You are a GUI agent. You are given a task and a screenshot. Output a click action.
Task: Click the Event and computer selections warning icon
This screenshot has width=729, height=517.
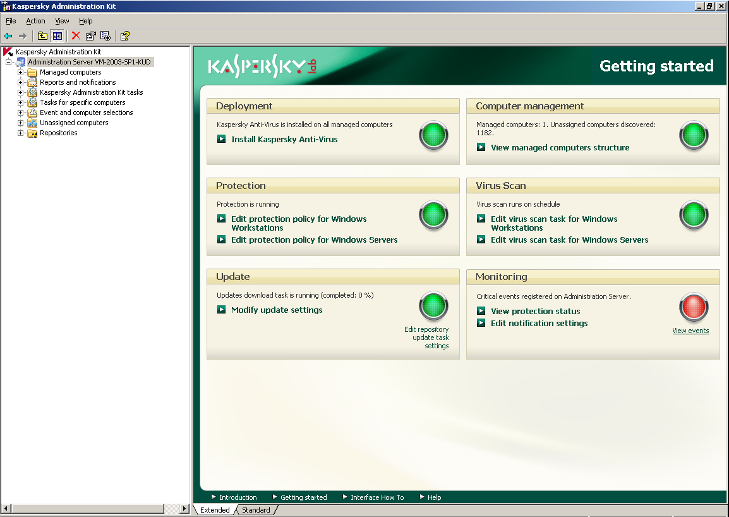[32, 113]
